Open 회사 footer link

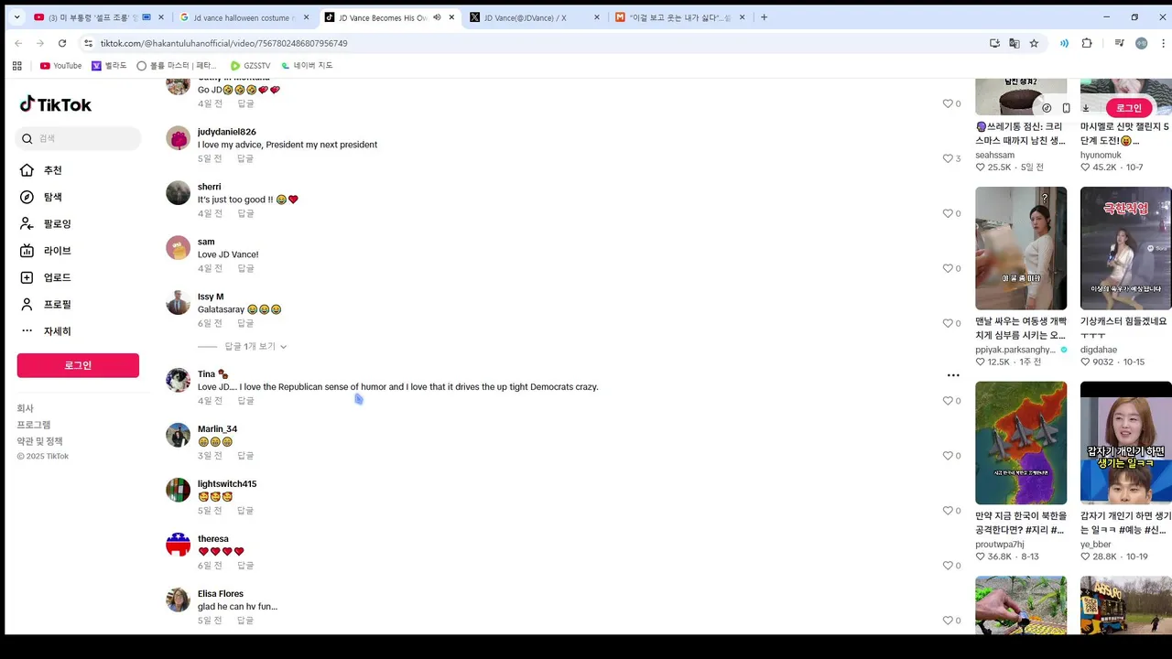tap(25, 408)
